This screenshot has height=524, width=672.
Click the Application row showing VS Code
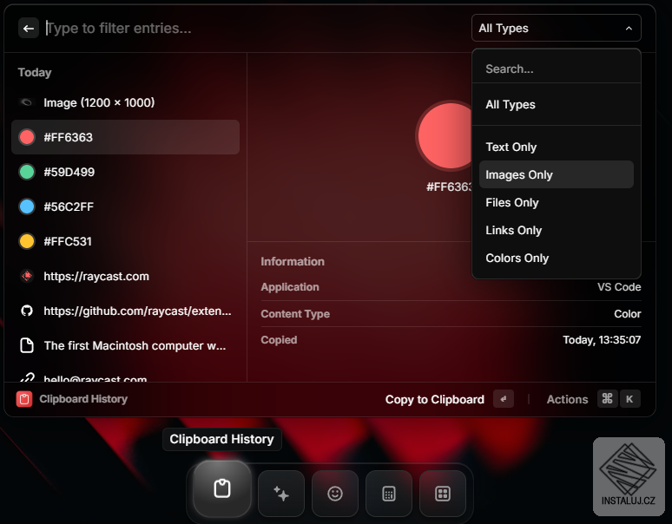pos(451,287)
